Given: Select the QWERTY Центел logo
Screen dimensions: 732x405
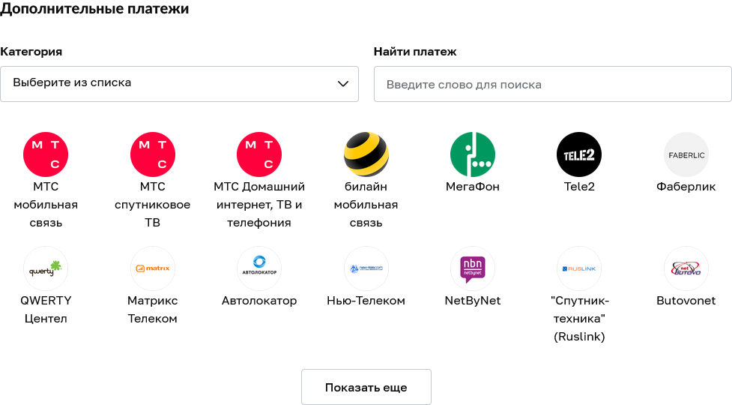Looking at the screenshot, I should (46, 268).
